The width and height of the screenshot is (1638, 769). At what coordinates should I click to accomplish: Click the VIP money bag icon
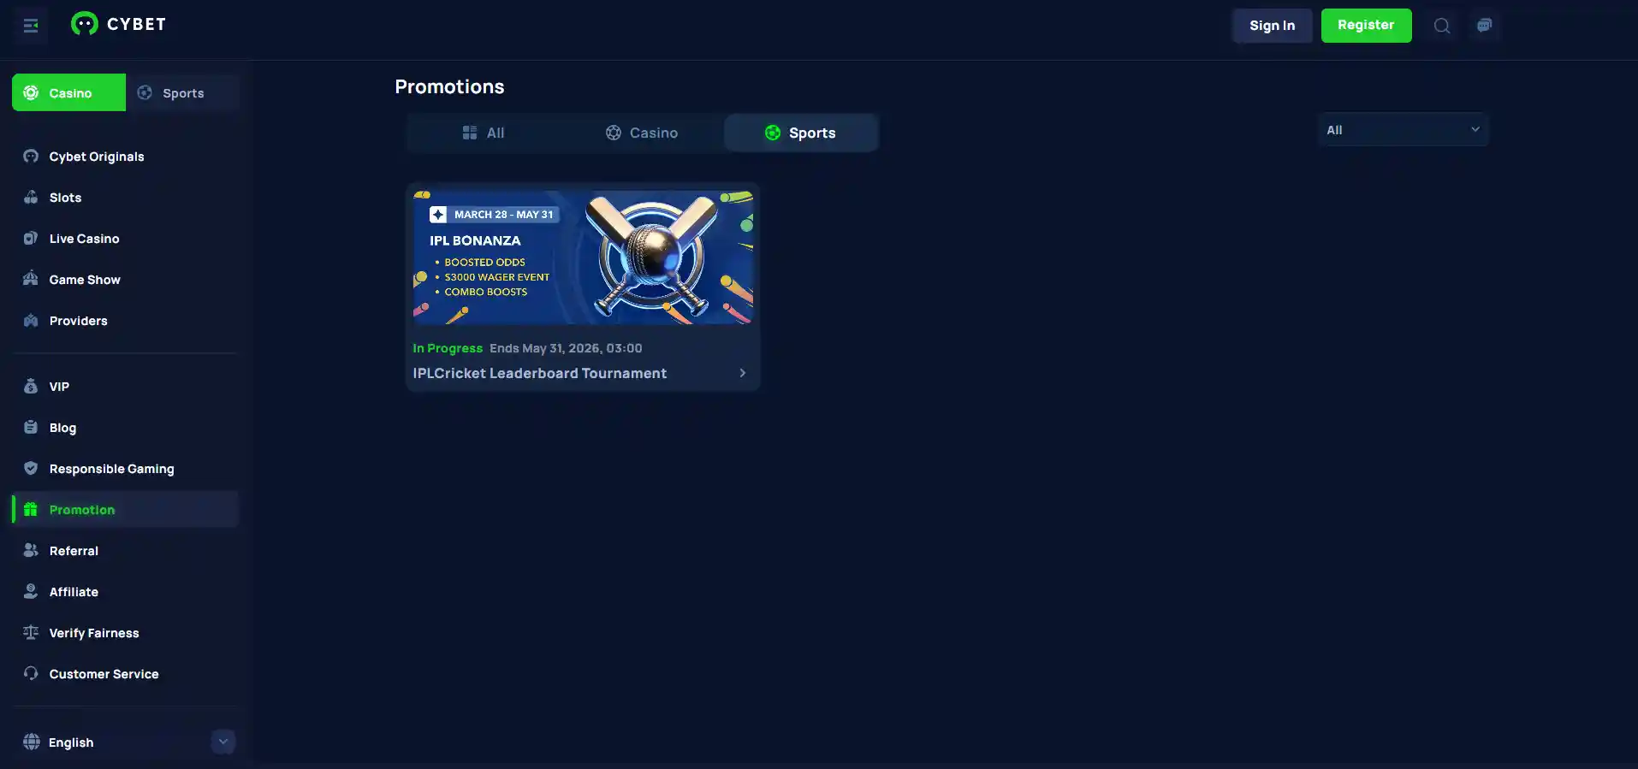pyautogui.click(x=31, y=387)
